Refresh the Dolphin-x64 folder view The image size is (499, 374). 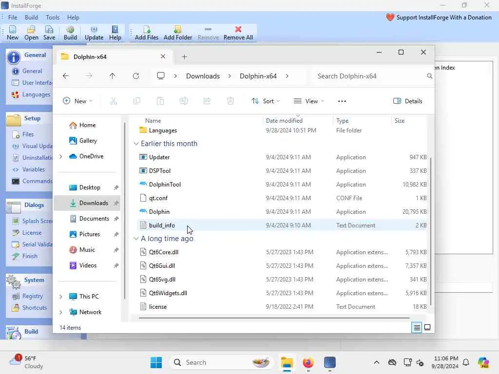pyautogui.click(x=136, y=76)
